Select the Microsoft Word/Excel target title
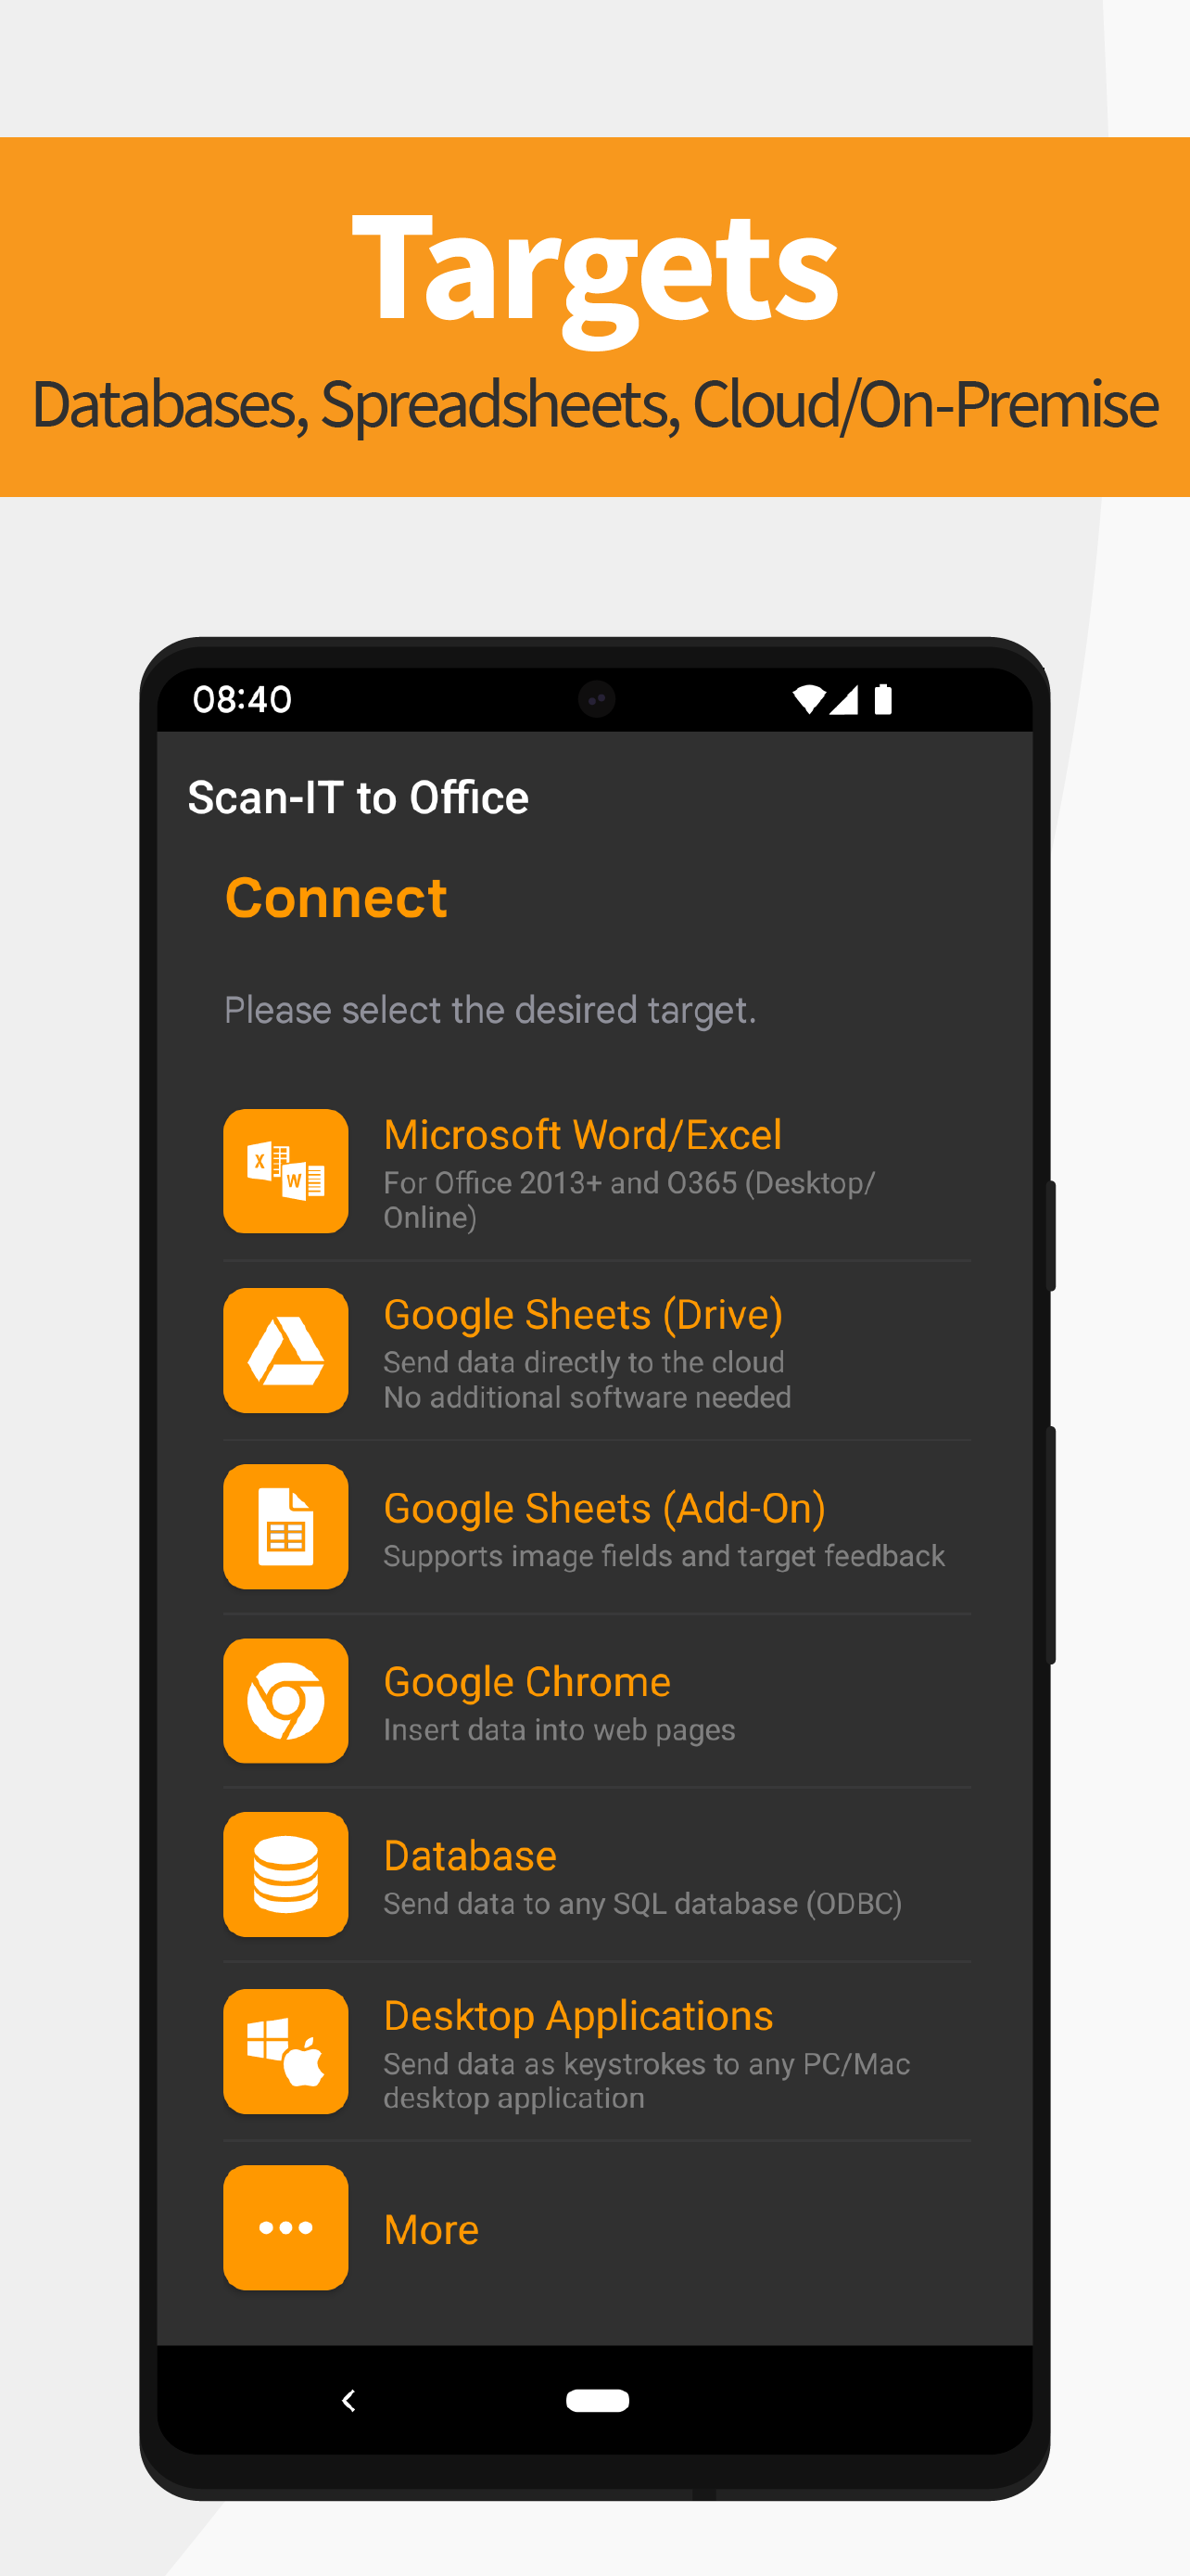The width and height of the screenshot is (1190, 2576). (583, 1135)
